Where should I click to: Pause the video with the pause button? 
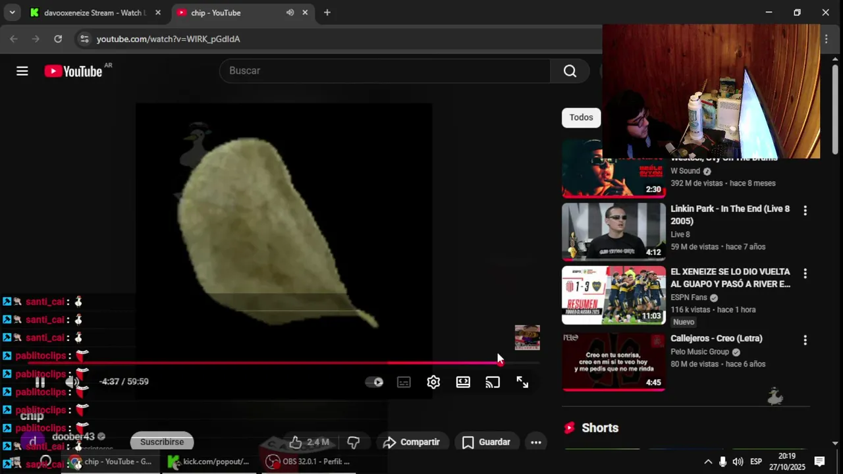40,382
